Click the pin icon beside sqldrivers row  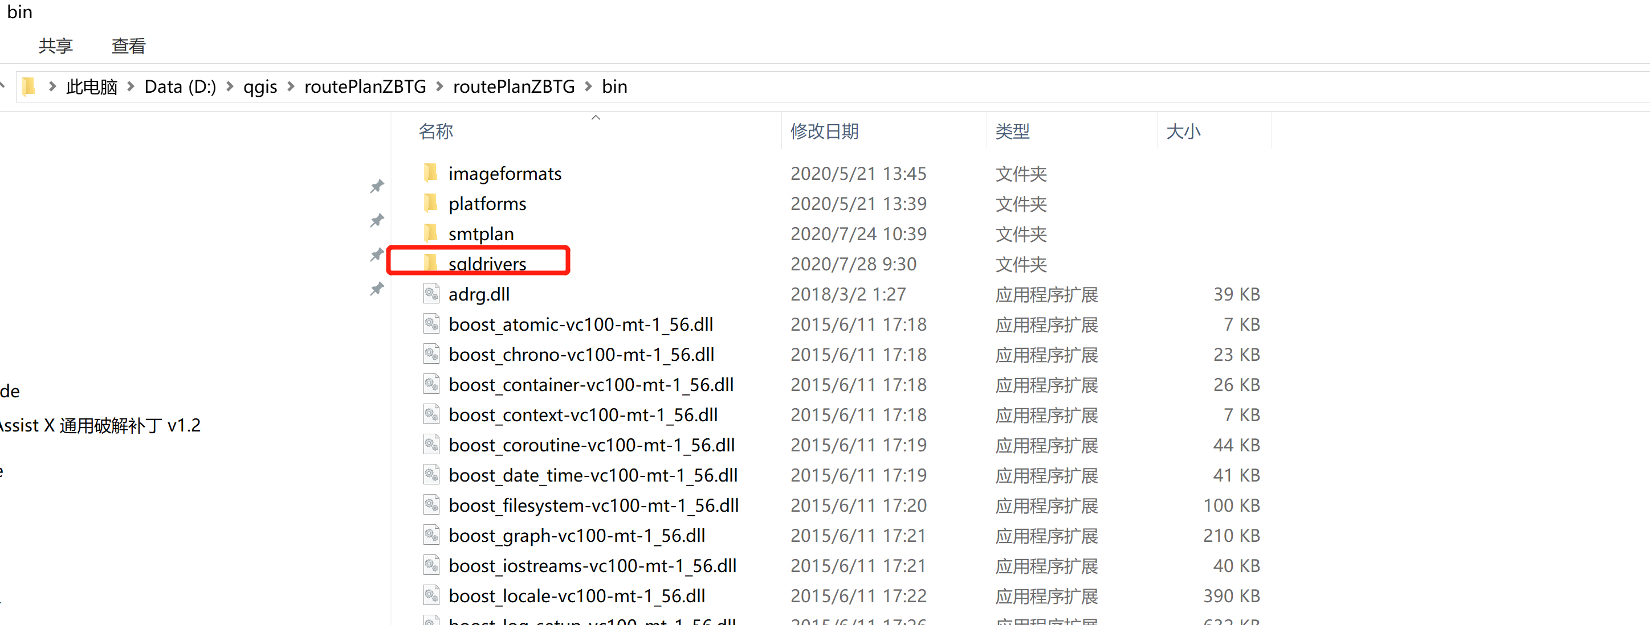pos(377,254)
